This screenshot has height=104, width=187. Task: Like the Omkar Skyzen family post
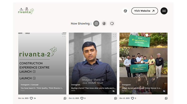[132, 98]
